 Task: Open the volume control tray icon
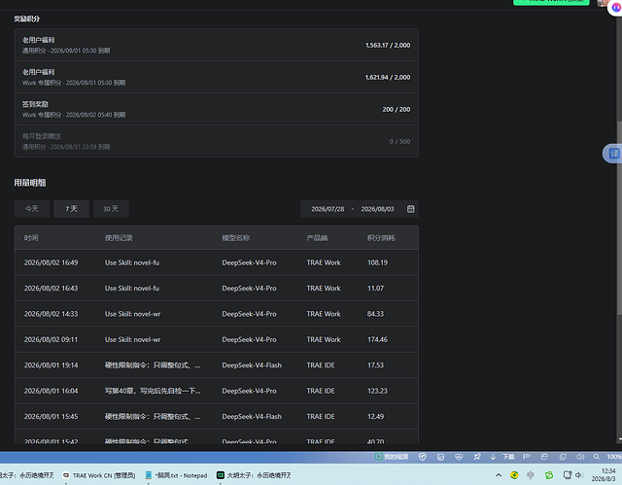(578, 474)
